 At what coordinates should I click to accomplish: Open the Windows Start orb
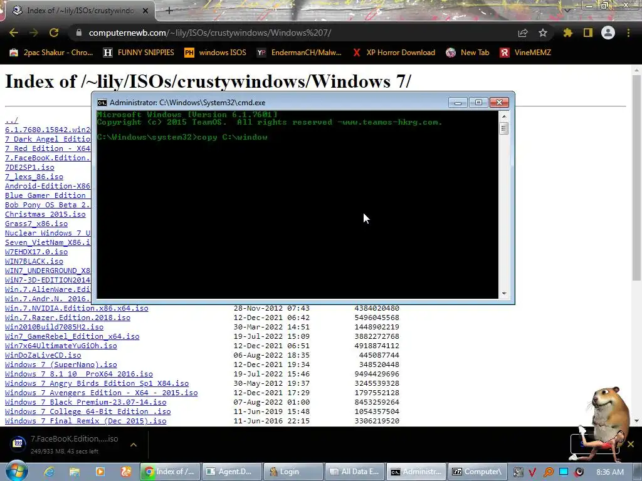pos(16,470)
